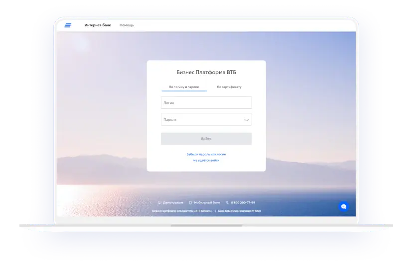Toggle password visibility eye icon

pyautogui.click(x=246, y=120)
